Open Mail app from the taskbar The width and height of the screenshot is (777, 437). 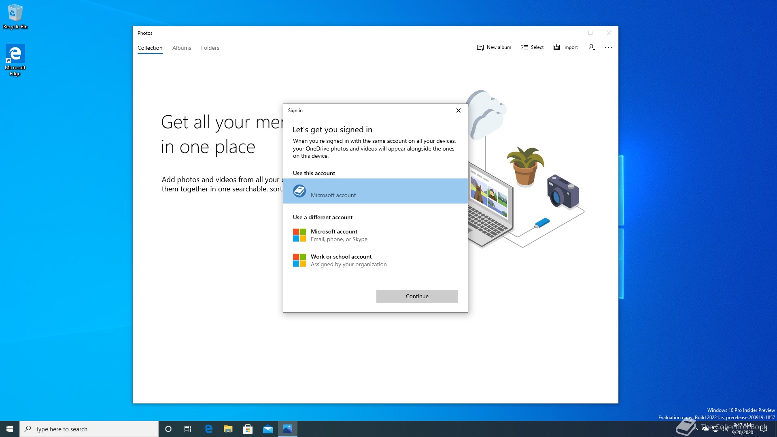[268, 429]
